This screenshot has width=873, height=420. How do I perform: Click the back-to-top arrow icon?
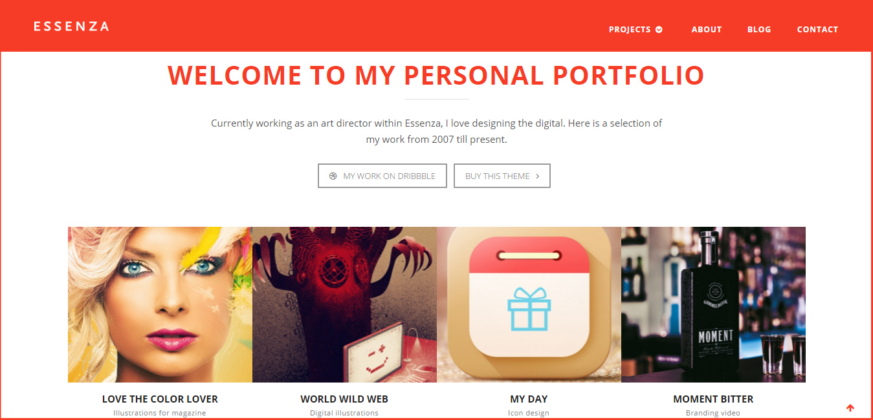tap(850, 408)
